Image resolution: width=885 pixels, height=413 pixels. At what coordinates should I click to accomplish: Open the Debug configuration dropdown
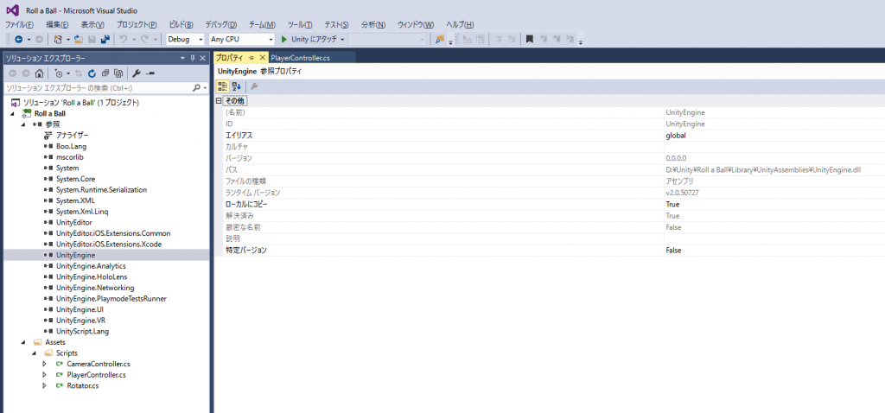tap(201, 40)
